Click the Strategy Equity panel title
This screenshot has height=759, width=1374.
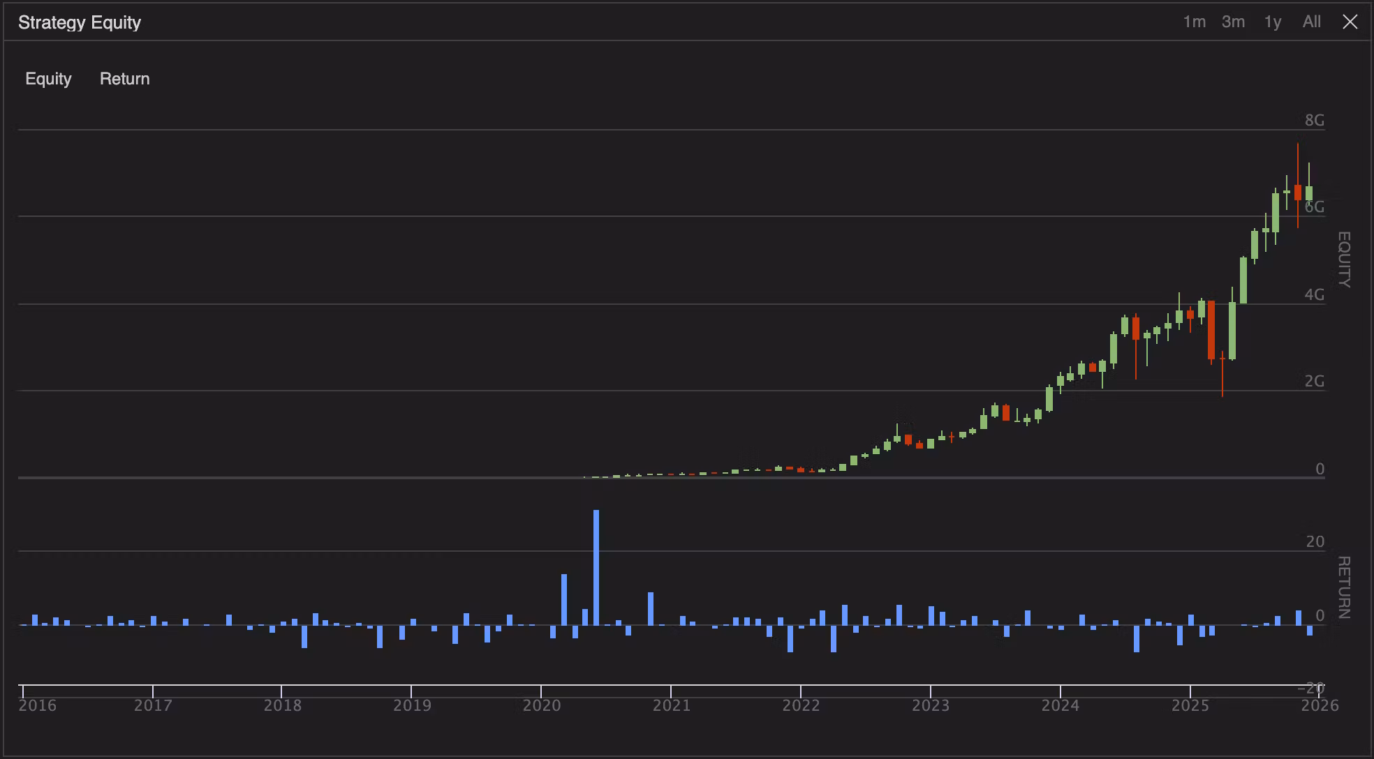(x=80, y=22)
